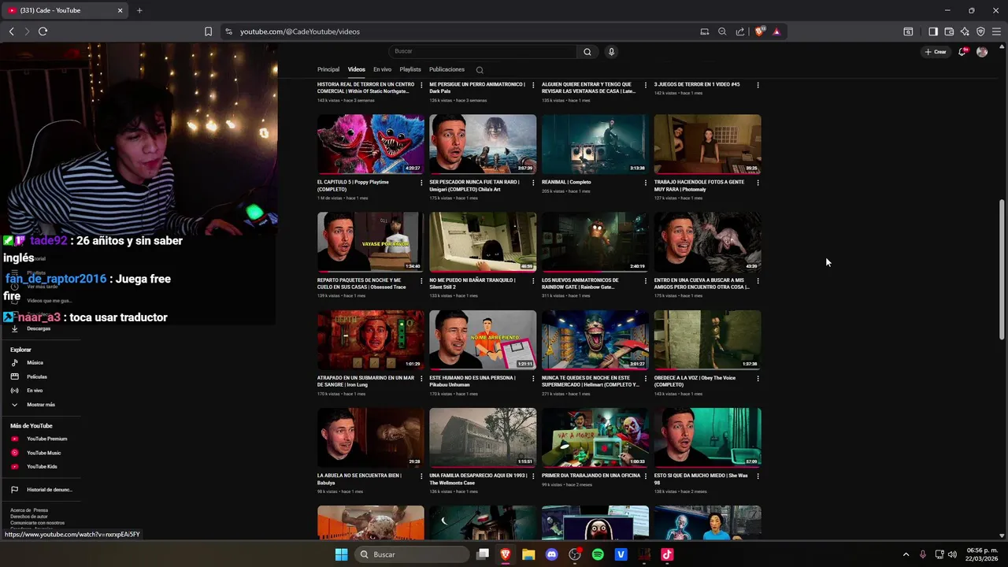Share this page via address bar icon
The height and width of the screenshot is (567, 1008).
coord(740,31)
